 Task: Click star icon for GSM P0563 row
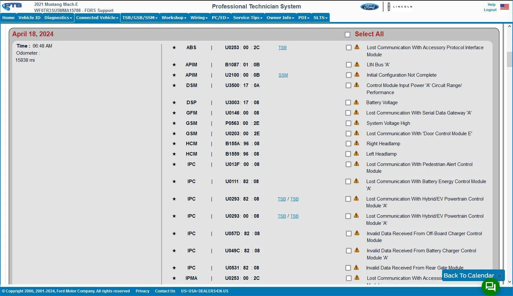click(x=174, y=123)
